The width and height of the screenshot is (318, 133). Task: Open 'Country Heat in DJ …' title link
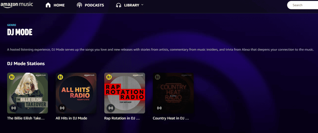pos(171,118)
